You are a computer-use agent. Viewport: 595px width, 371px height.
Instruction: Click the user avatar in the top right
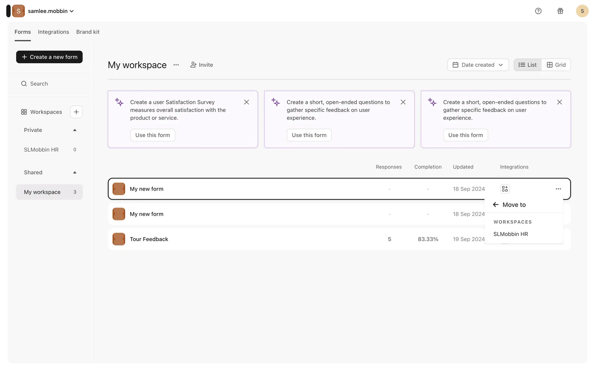click(582, 11)
